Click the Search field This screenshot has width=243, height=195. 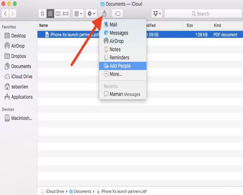click(x=203, y=14)
